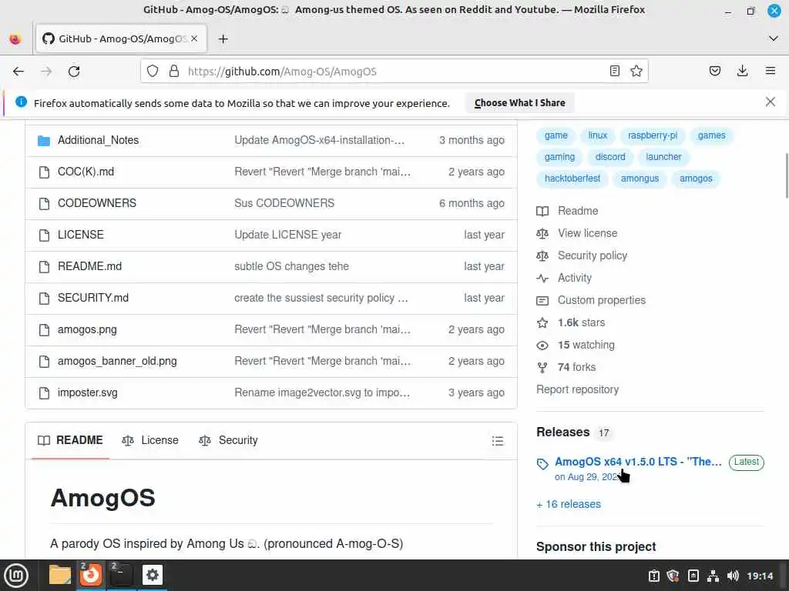Image resolution: width=789 pixels, height=591 pixels.
Task: View the 1.6k stars list
Action: pos(571,322)
